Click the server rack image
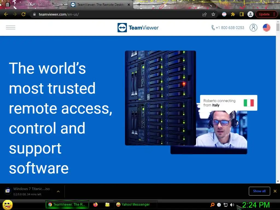The image size is (280, 210). [x=160, y=98]
